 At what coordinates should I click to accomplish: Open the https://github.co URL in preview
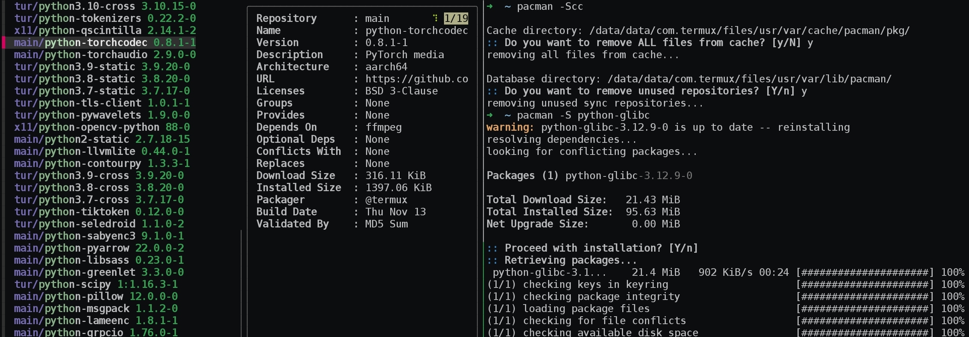(416, 79)
